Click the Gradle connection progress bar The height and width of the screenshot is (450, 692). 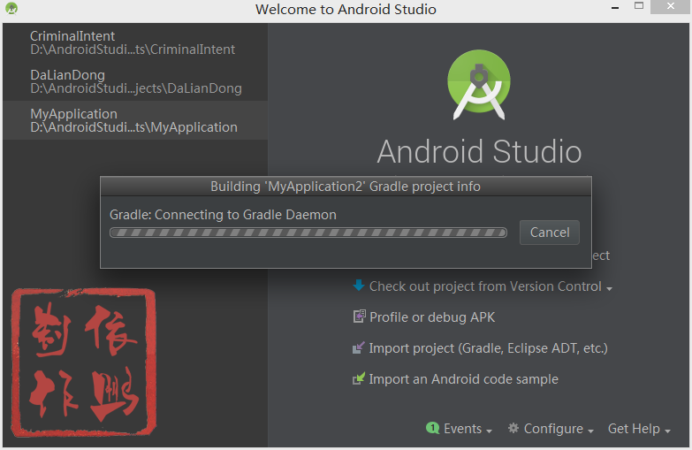308,233
